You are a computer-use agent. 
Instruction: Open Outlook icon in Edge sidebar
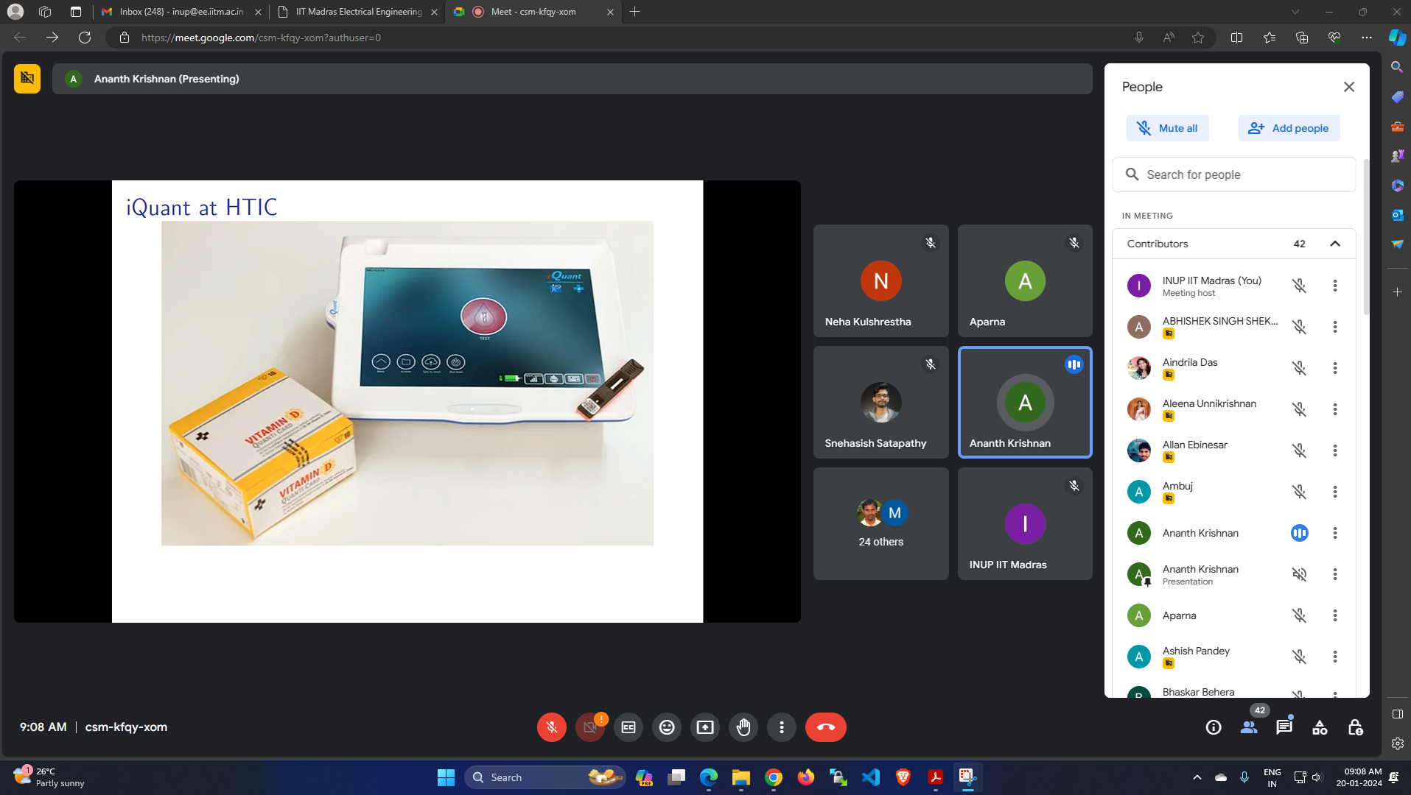1397,214
